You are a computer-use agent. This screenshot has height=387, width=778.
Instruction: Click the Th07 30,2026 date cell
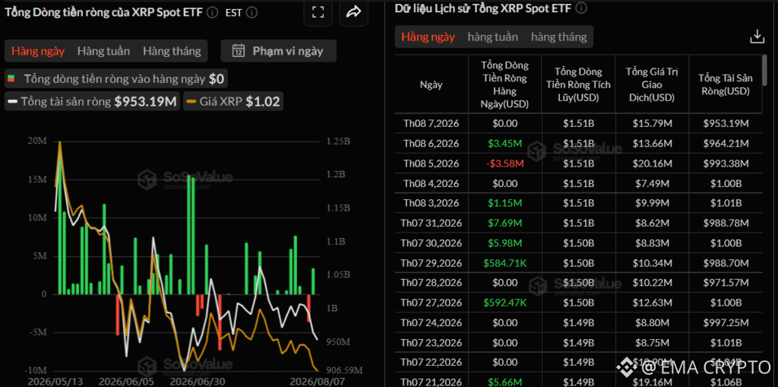(432, 243)
